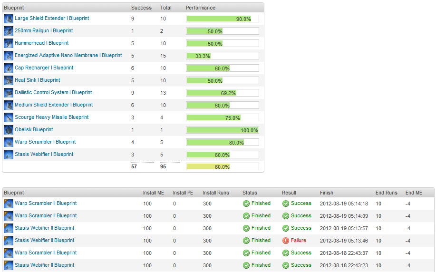This screenshot has width=436, height=272.
Task: Click the 250mm Railgun I blueprint icon
Action: tap(9, 31)
